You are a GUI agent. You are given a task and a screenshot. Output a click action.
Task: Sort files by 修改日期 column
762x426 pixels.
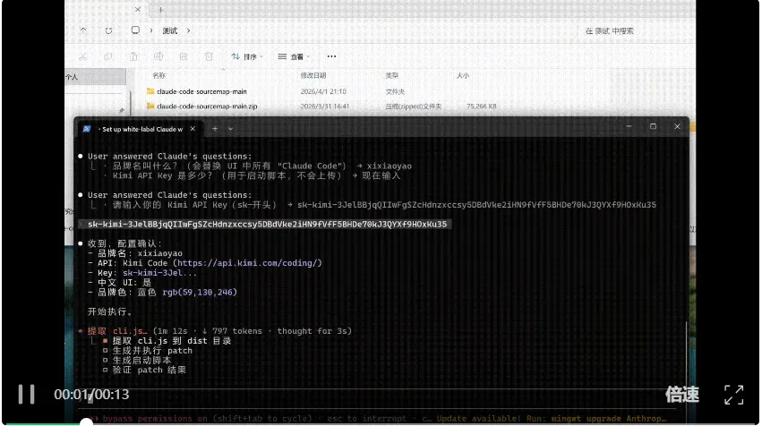click(313, 75)
